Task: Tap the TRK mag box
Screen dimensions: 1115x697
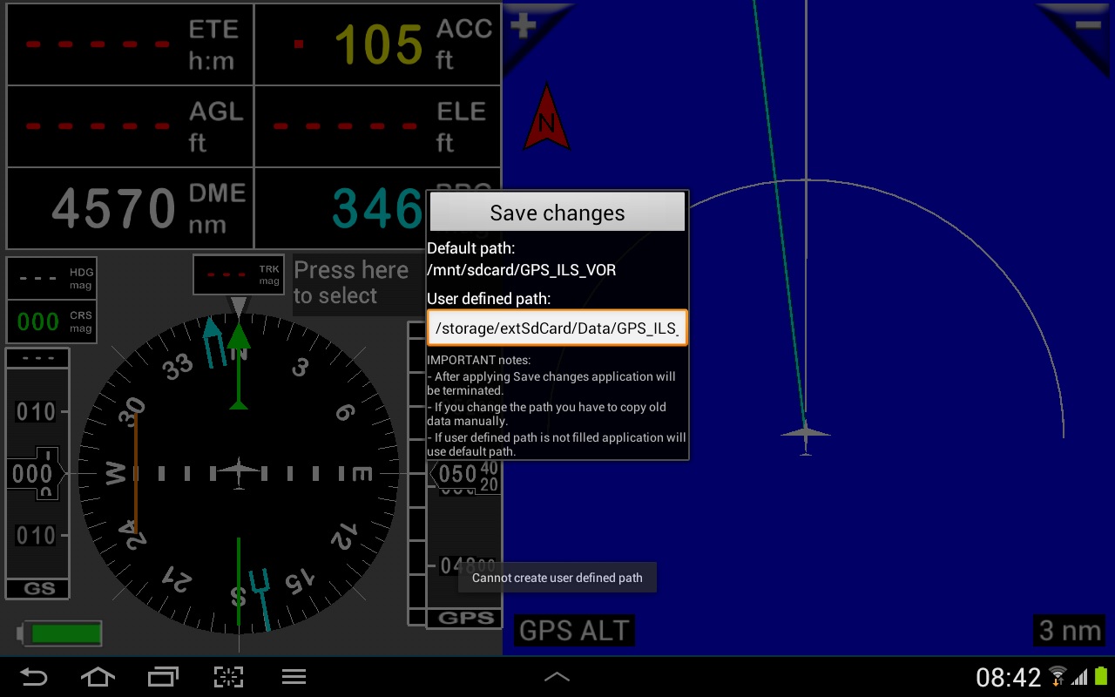Action: click(239, 275)
